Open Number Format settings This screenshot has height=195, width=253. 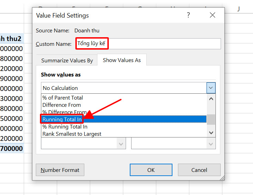tap(60, 170)
